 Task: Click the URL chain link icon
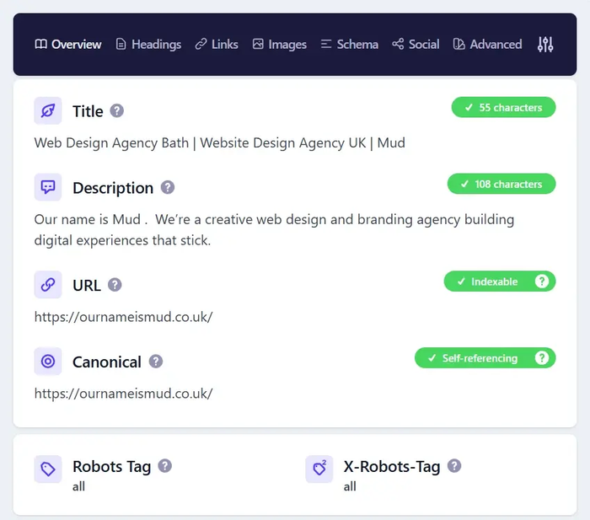(48, 285)
